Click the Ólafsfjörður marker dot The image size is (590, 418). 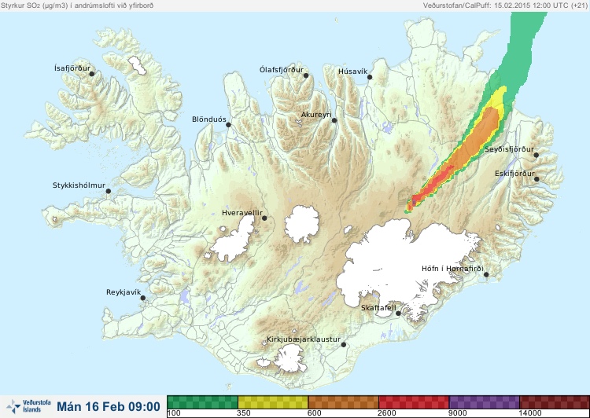point(306,75)
